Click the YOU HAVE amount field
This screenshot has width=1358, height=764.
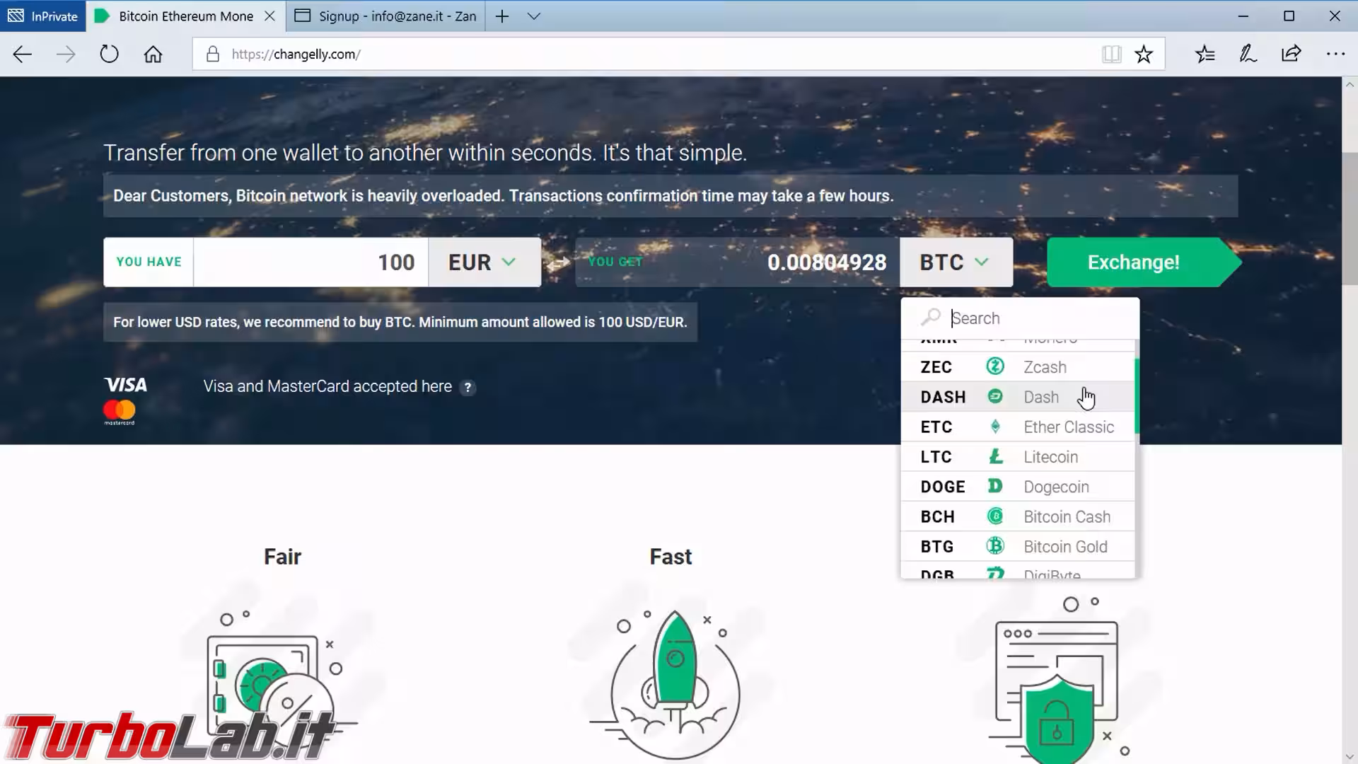click(x=310, y=262)
